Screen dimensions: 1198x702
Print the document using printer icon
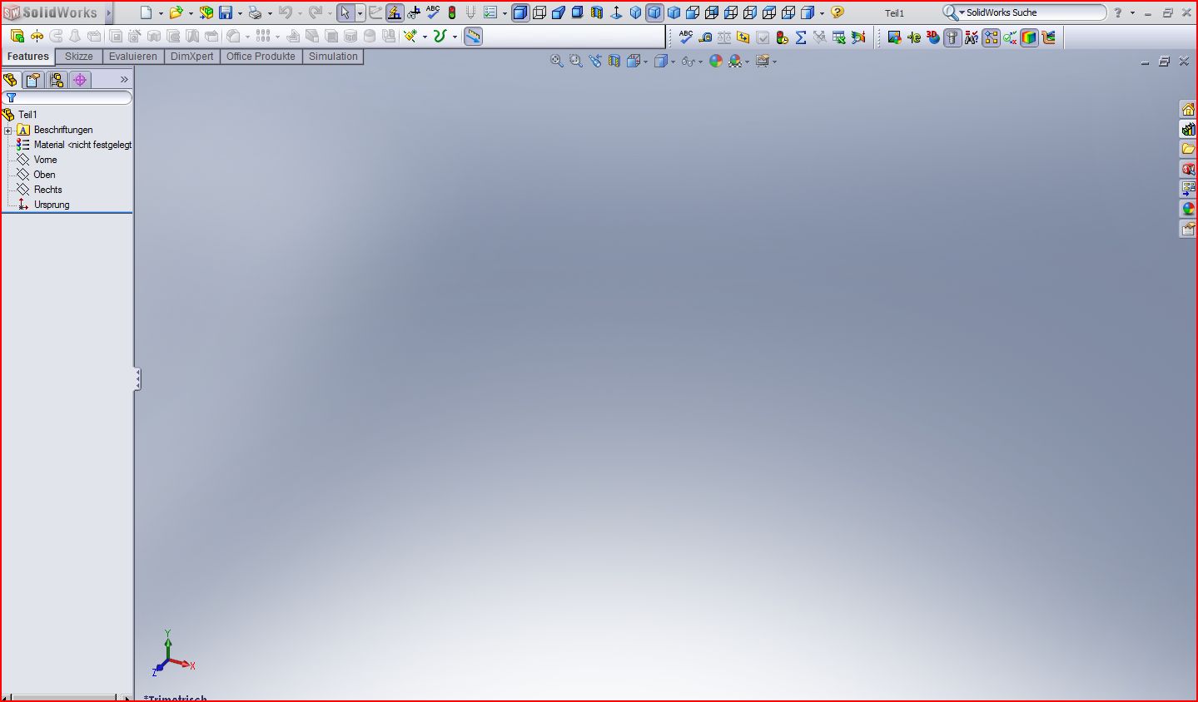[256, 12]
